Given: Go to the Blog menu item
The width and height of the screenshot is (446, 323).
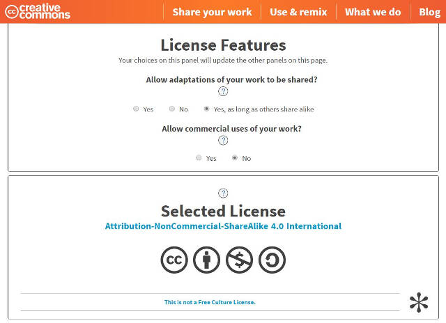Looking at the screenshot, I should point(429,12).
